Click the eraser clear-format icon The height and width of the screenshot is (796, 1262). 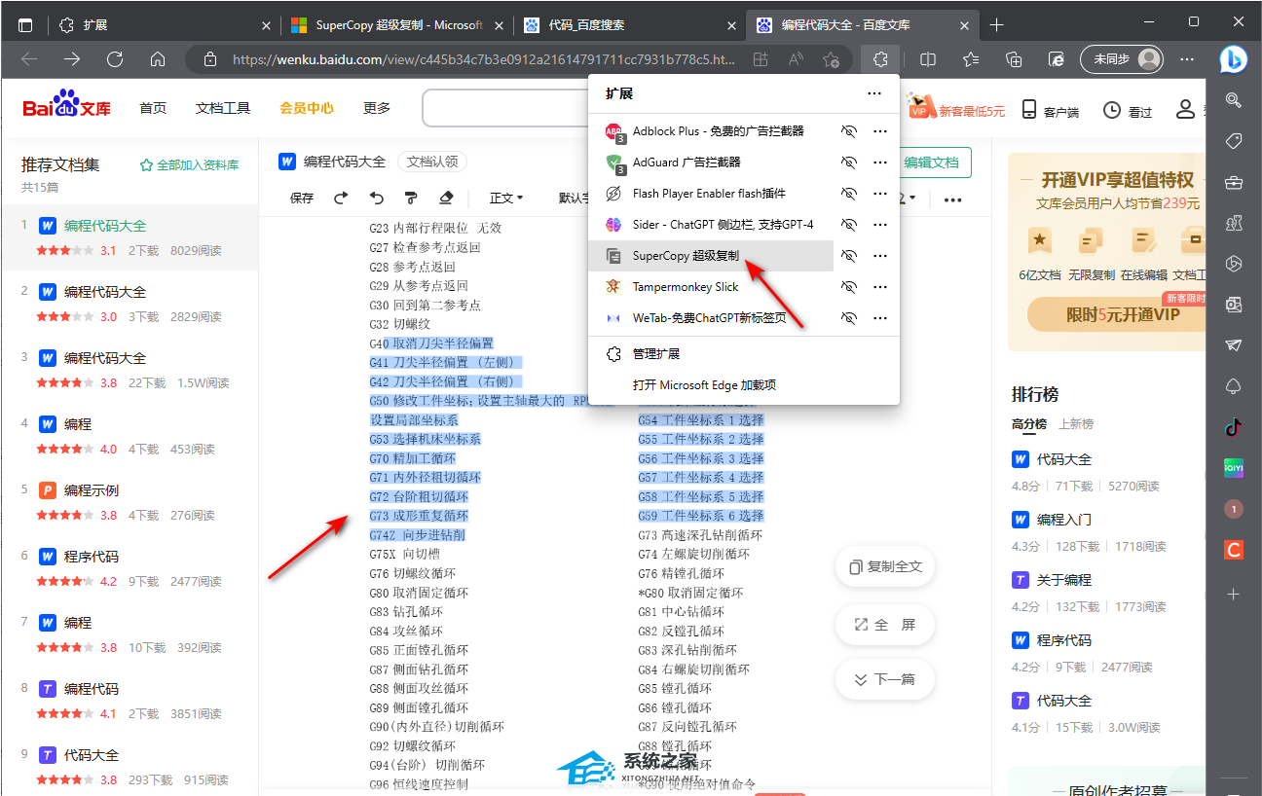(x=446, y=198)
